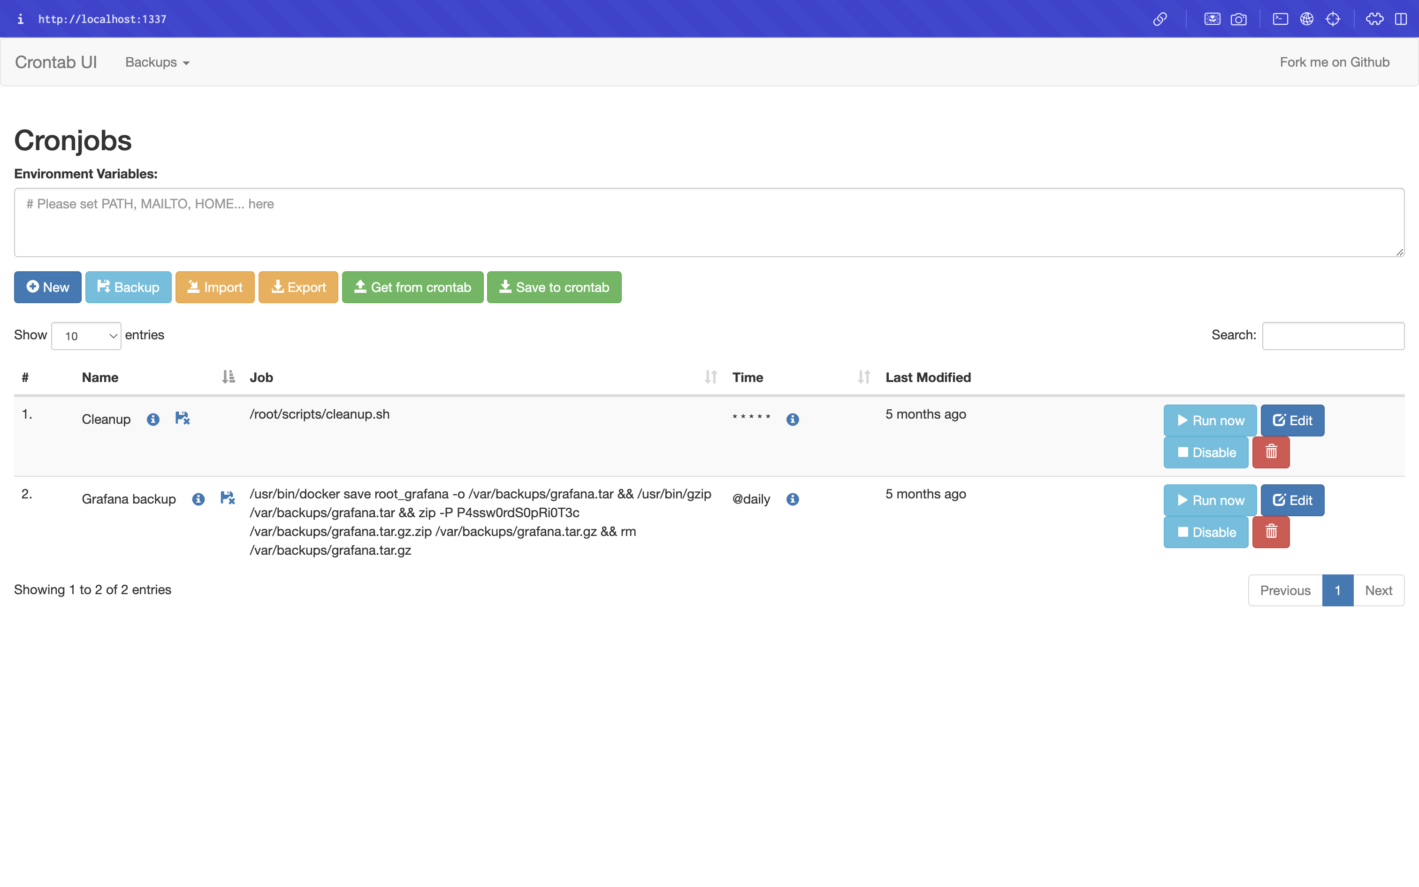Edit the Grafana backup cronjob

pyautogui.click(x=1292, y=500)
